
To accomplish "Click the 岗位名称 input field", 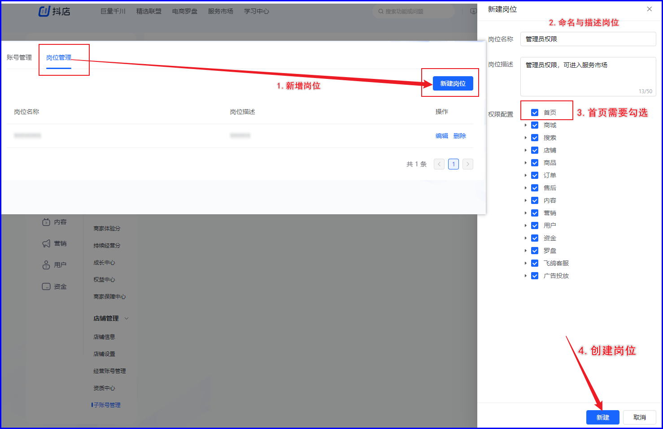I will point(588,39).
